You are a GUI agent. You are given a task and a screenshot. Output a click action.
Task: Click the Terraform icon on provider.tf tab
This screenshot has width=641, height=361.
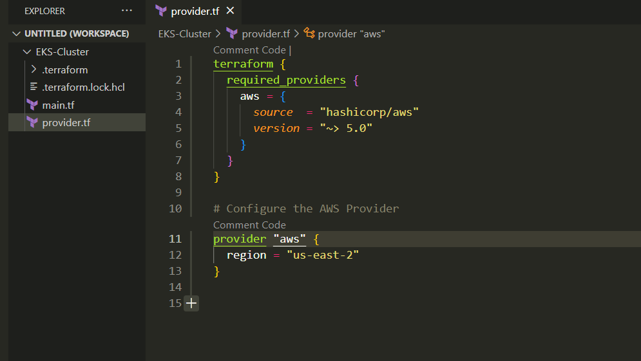point(161,11)
